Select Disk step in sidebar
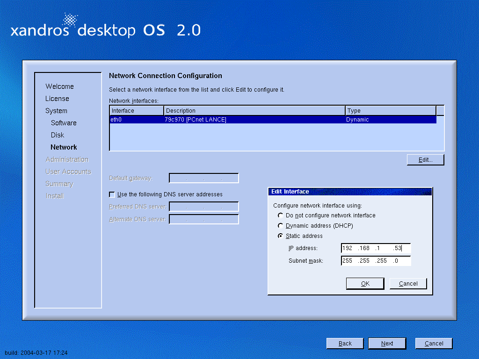The image size is (479, 359). 58,135
